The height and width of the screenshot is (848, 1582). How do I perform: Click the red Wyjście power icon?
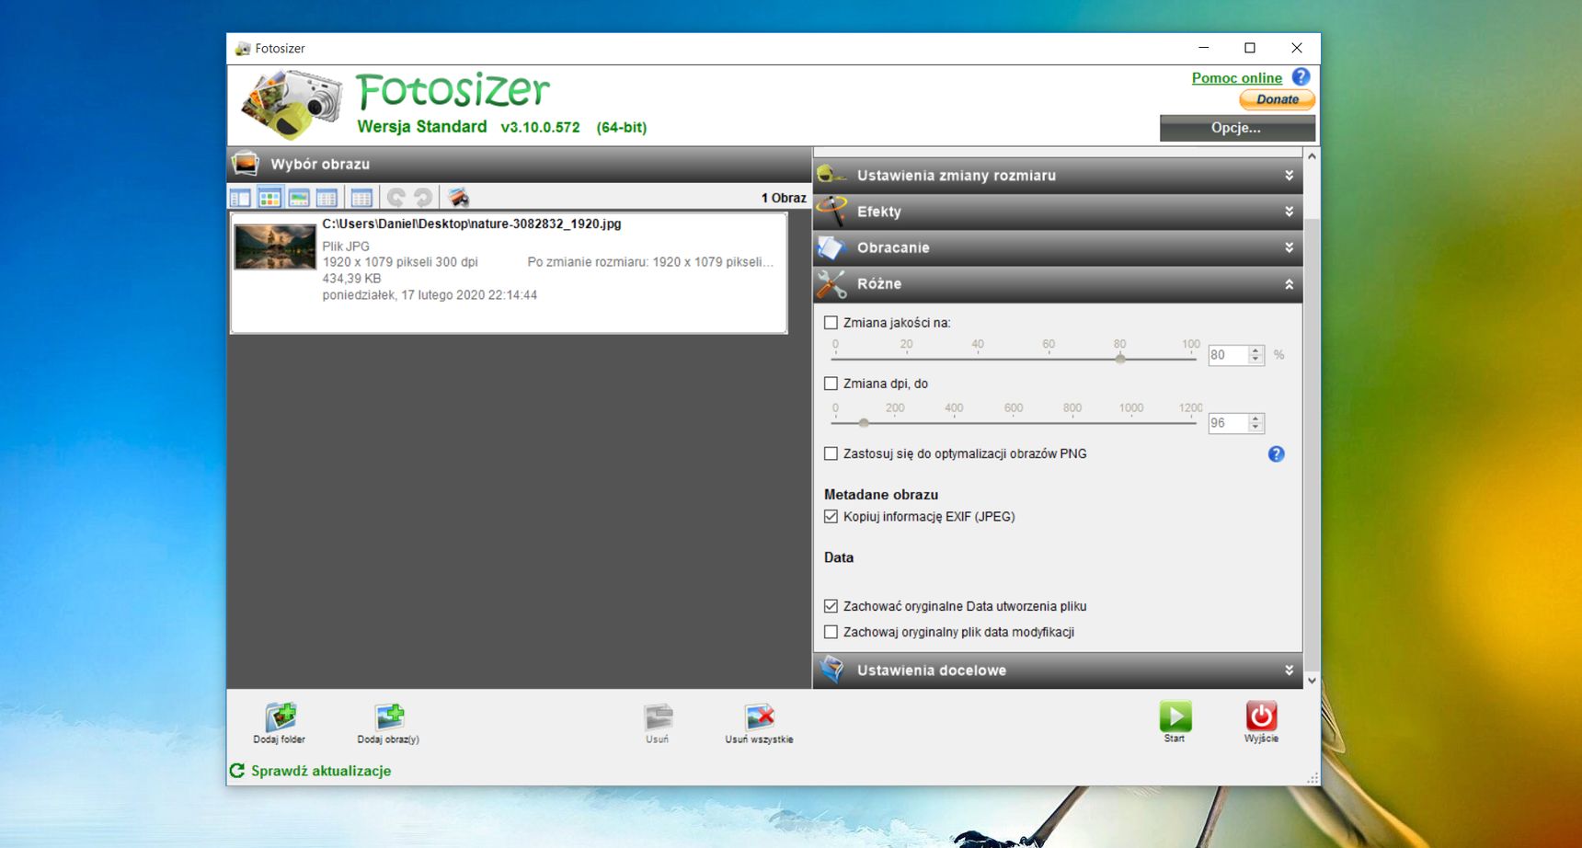click(1261, 716)
